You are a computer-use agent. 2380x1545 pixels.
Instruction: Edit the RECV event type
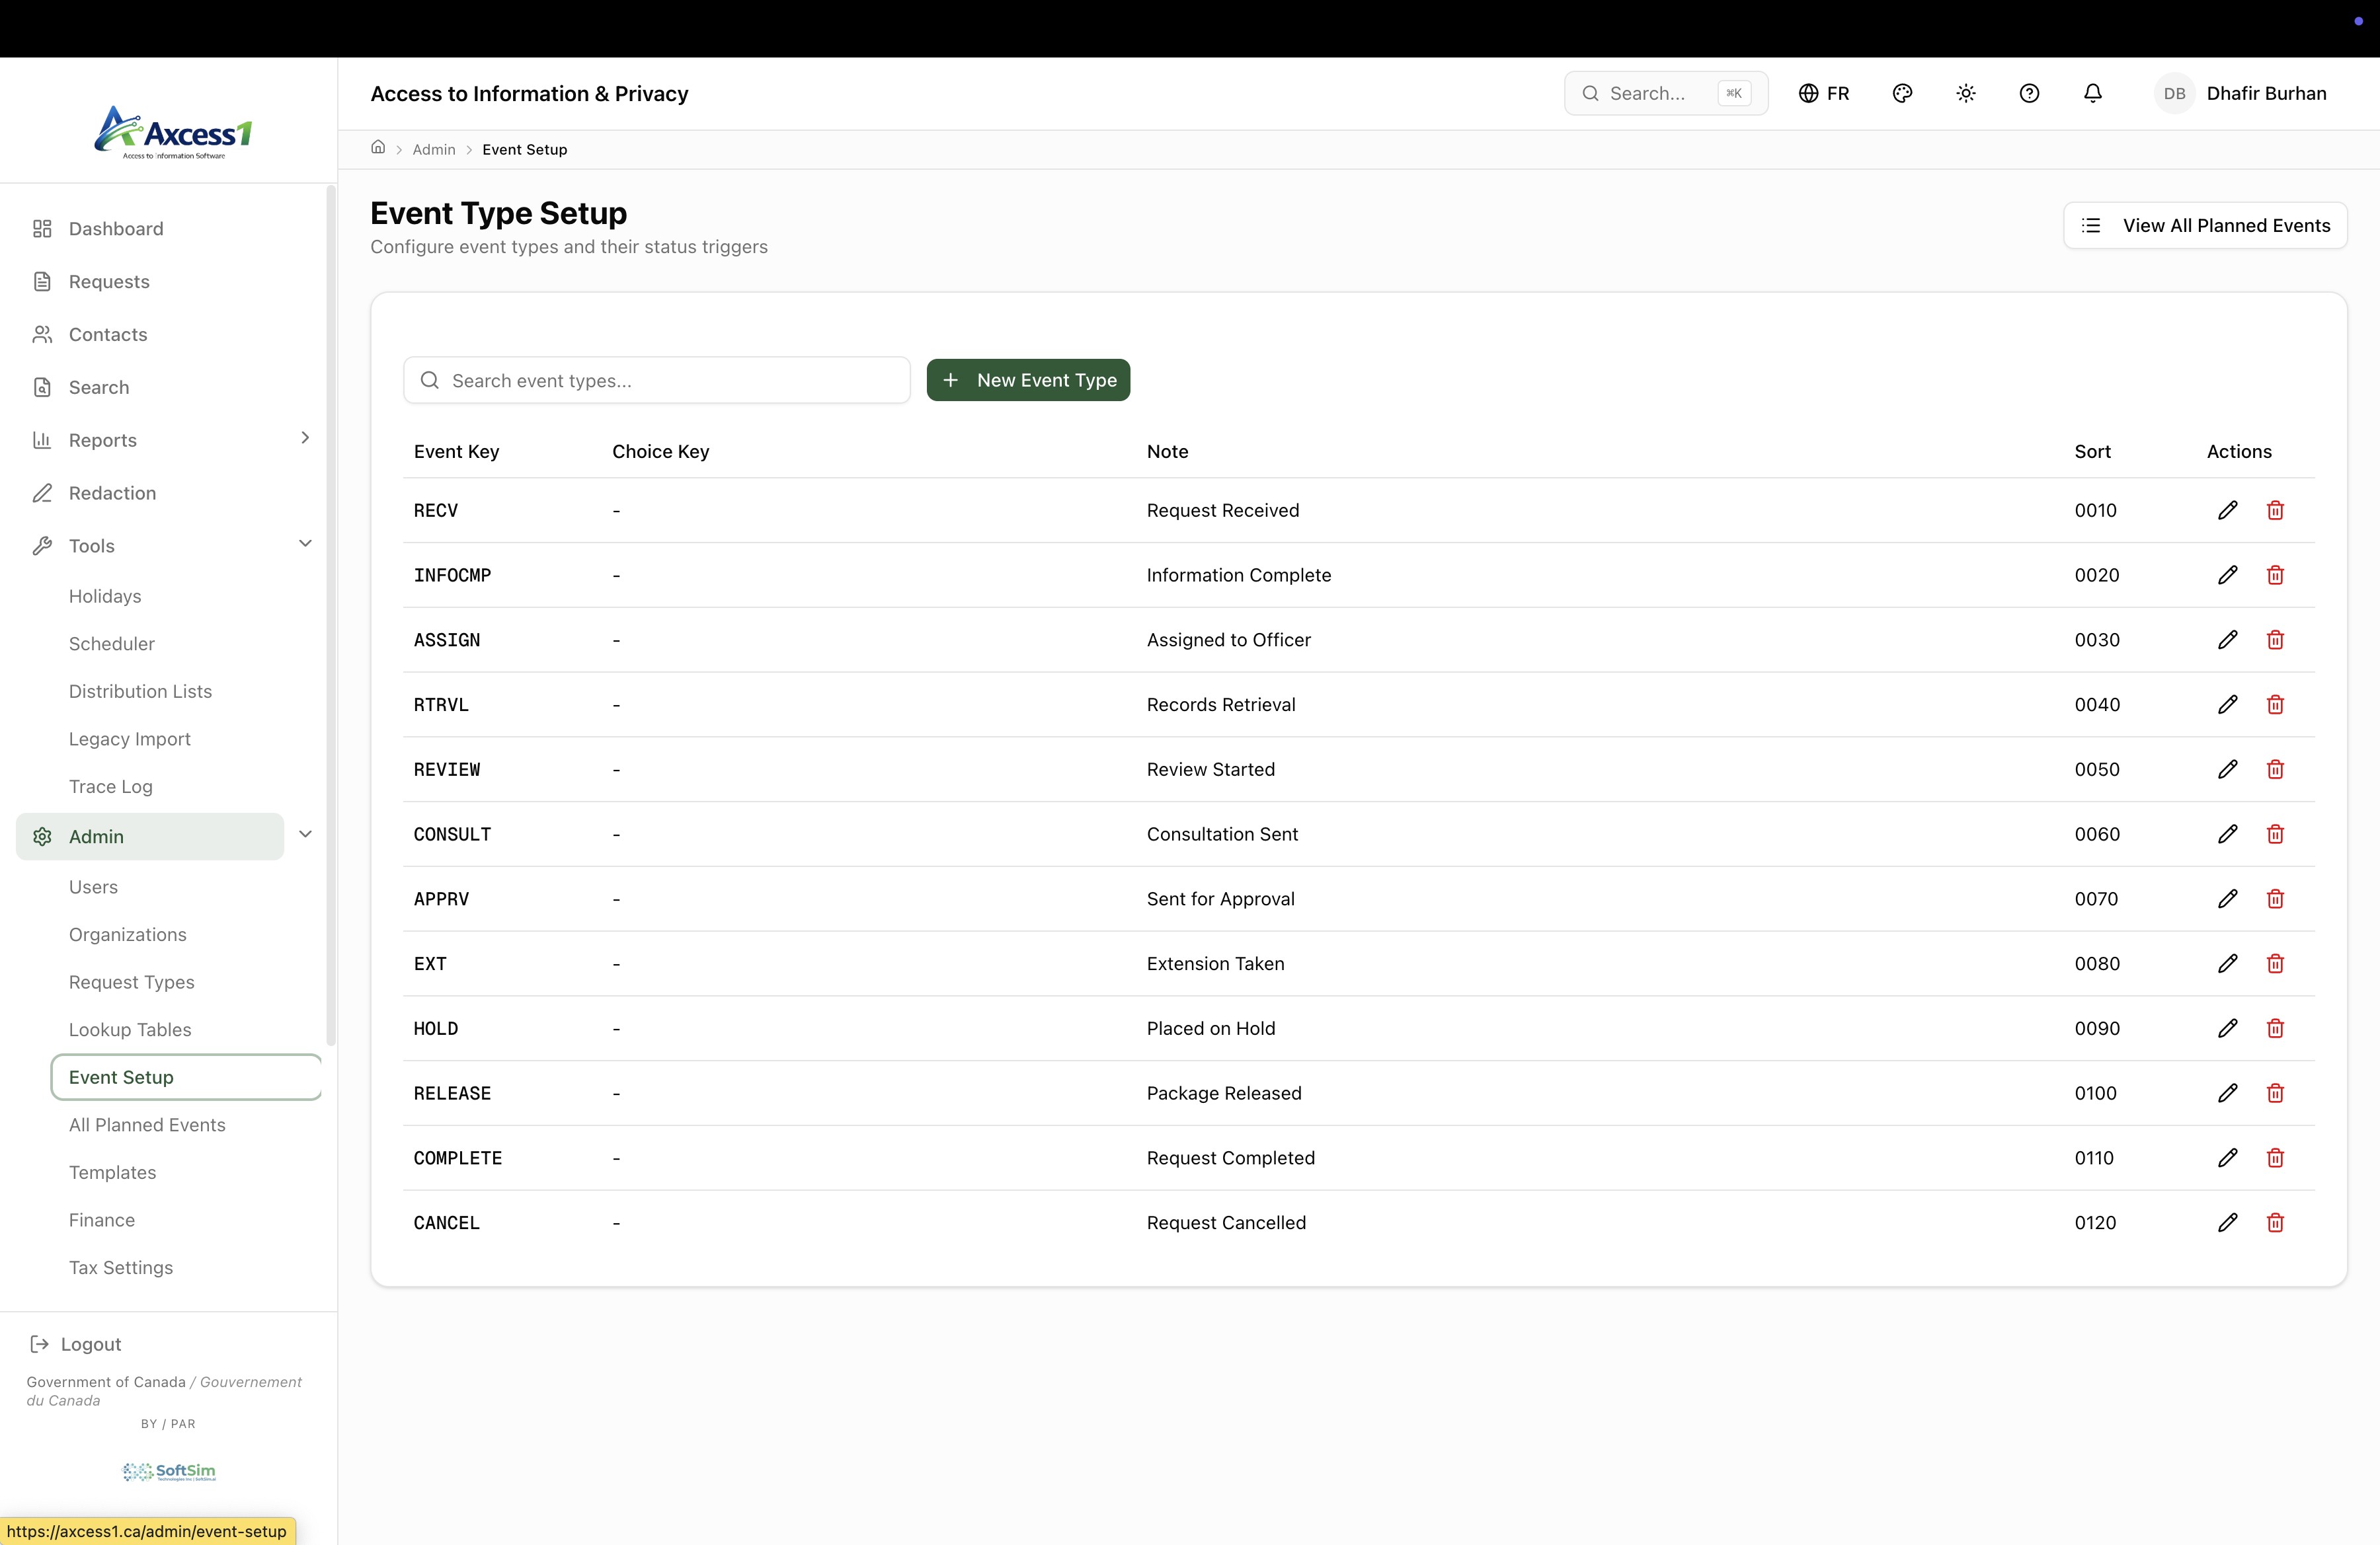coord(2227,511)
